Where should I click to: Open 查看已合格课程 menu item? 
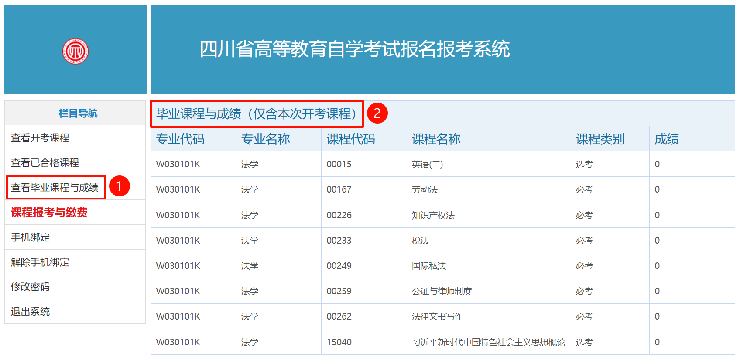tap(45, 163)
